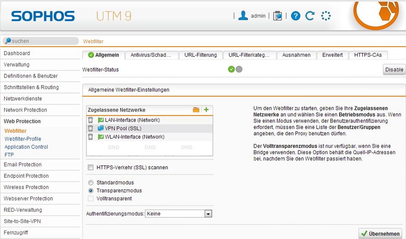
Task: Delete LAN-Interface (Network) via trash icon
Action: pos(90,120)
